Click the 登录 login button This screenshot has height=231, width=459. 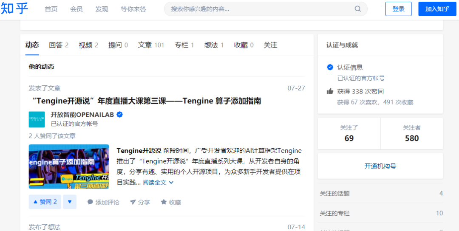coord(398,9)
